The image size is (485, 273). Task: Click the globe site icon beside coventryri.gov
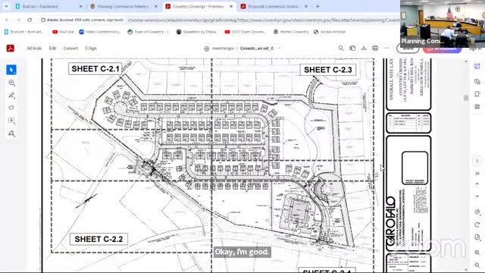pos(207,49)
